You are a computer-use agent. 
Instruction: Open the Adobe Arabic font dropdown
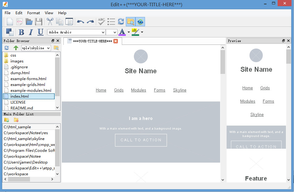pyautogui.click(x=76, y=32)
